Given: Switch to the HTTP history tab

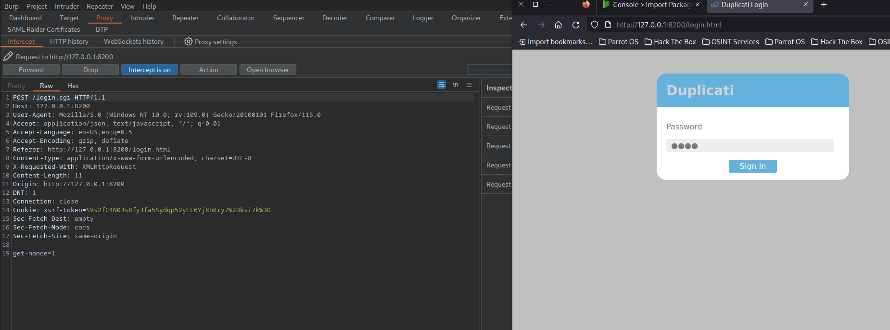Looking at the screenshot, I should tap(69, 42).
